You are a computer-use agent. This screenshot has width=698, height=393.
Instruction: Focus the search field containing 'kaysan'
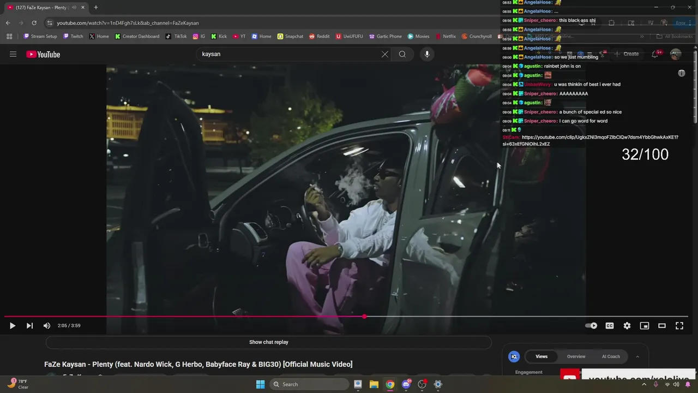[x=289, y=54]
